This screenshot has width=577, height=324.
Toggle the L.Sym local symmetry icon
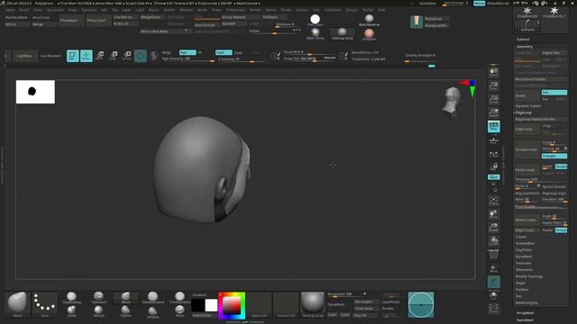click(493, 155)
